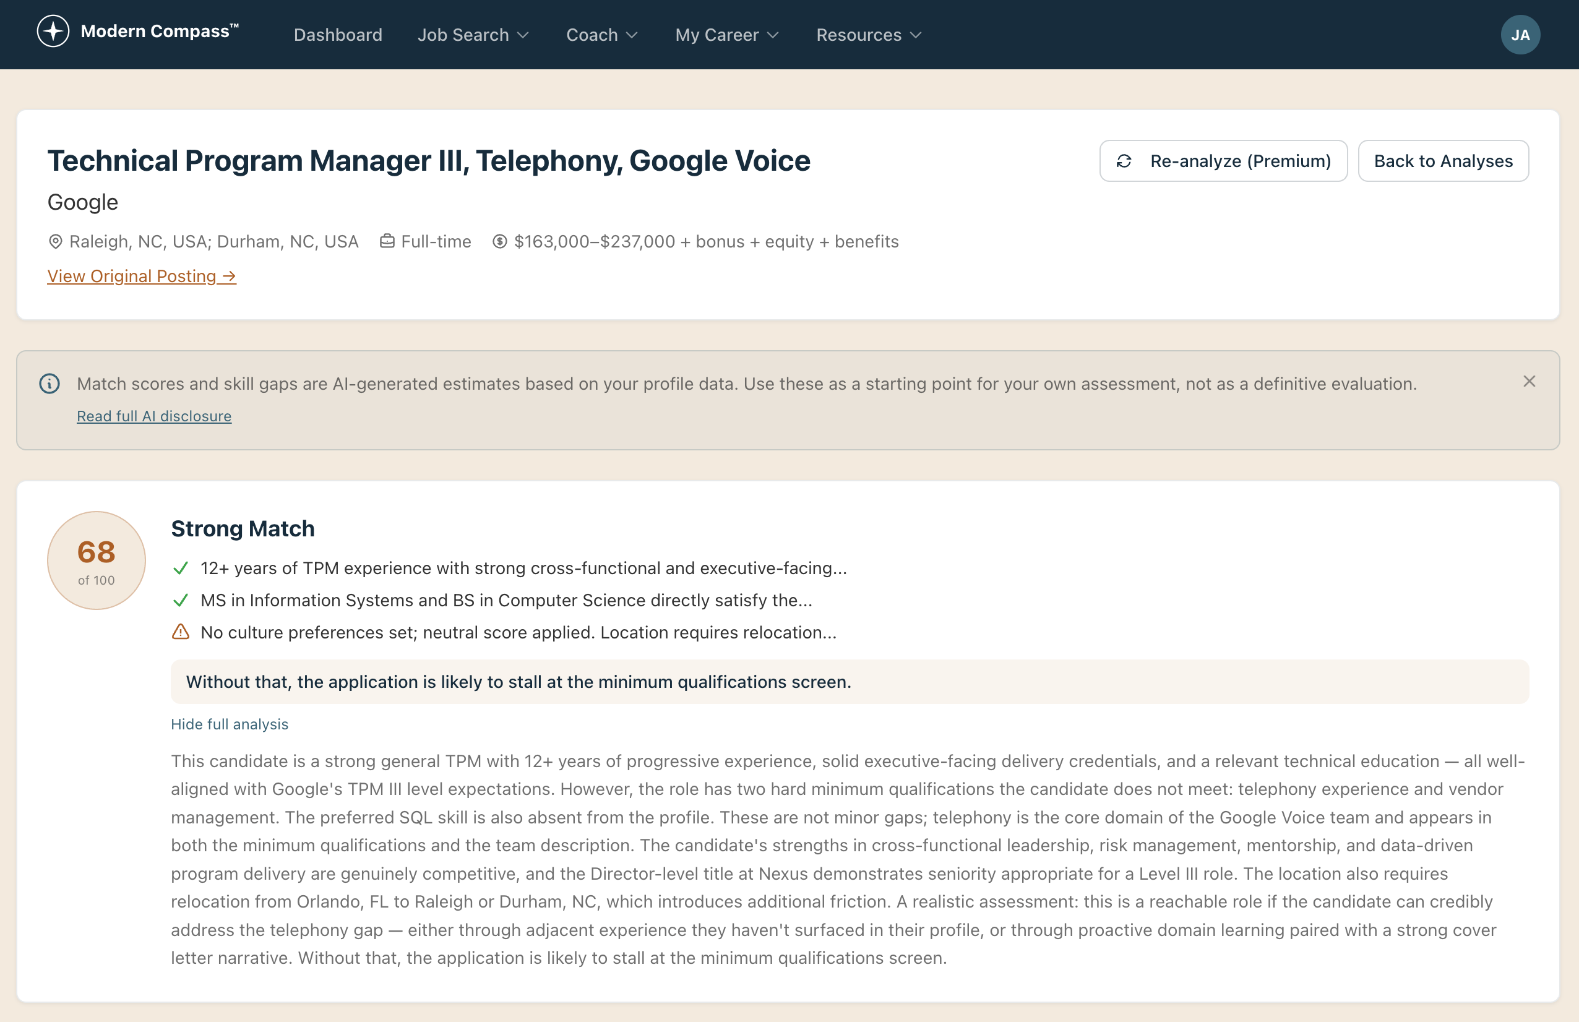Open View Original Posting link
1579x1022 pixels.
(141, 276)
